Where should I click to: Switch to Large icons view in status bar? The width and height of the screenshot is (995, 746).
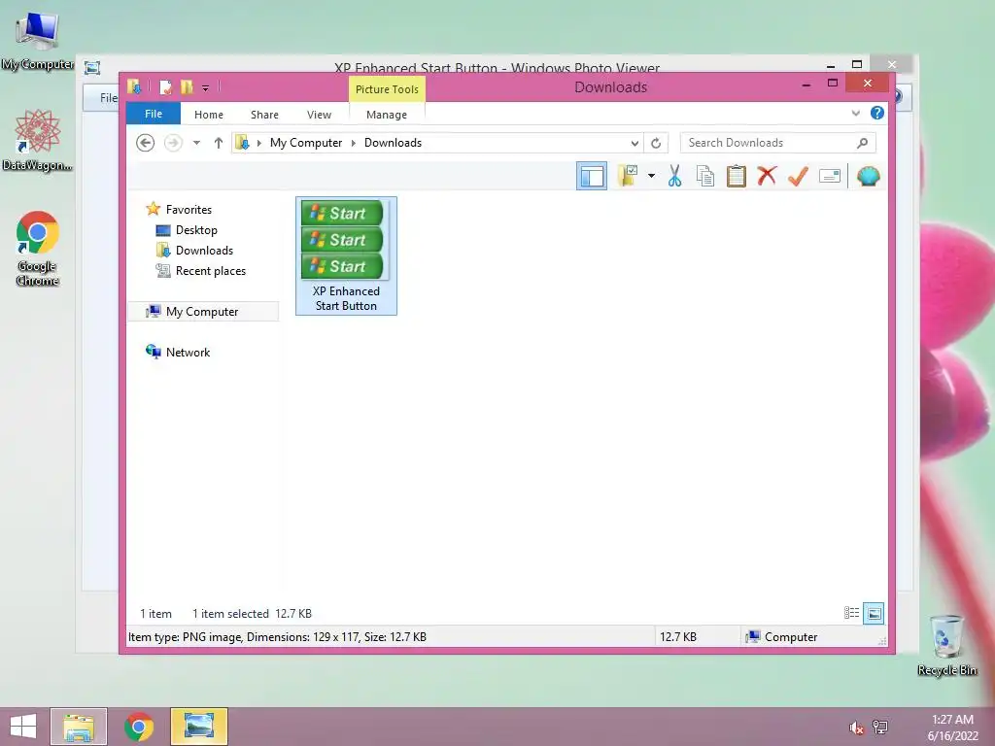pos(874,613)
